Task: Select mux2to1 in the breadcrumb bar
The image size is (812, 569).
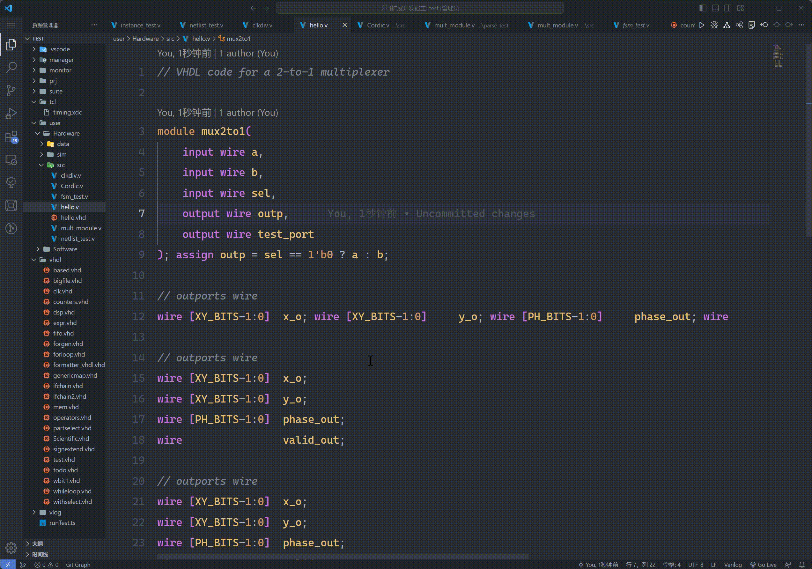Action: point(238,39)
